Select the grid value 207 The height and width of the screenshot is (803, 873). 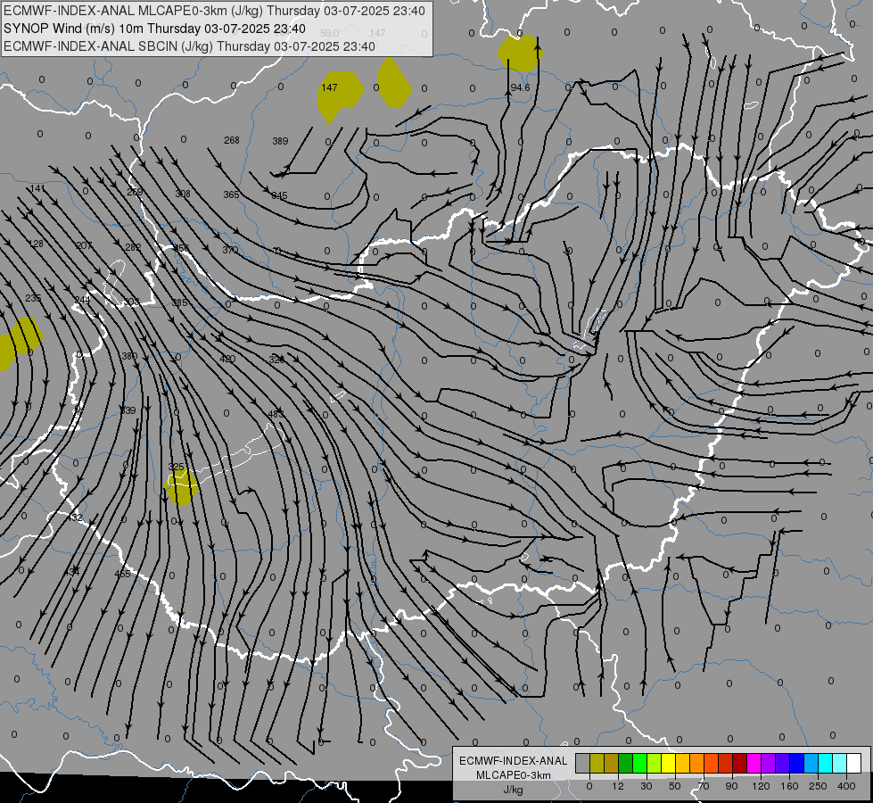[x=84, y=245]
